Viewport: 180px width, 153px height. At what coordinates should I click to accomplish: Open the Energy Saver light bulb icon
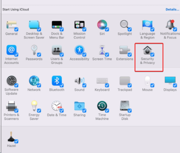(x=34, y=106)
